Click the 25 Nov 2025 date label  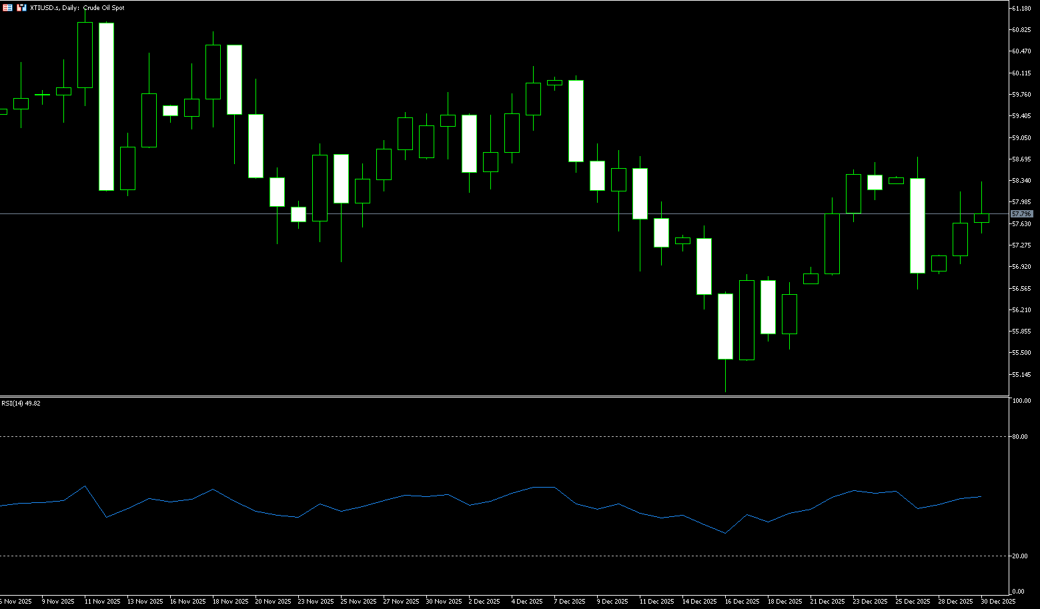click(358, 602)
